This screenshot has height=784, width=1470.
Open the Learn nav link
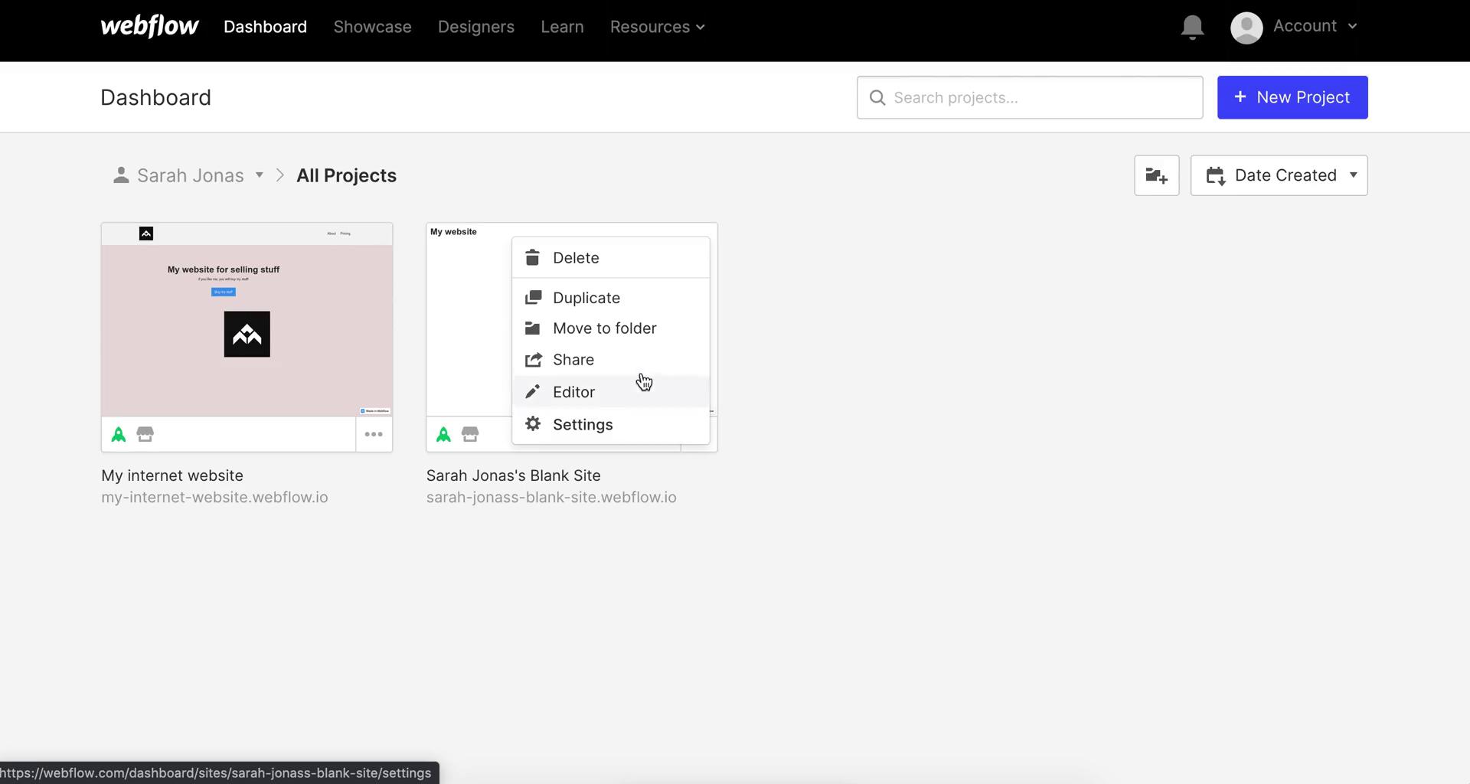point(562,27)
